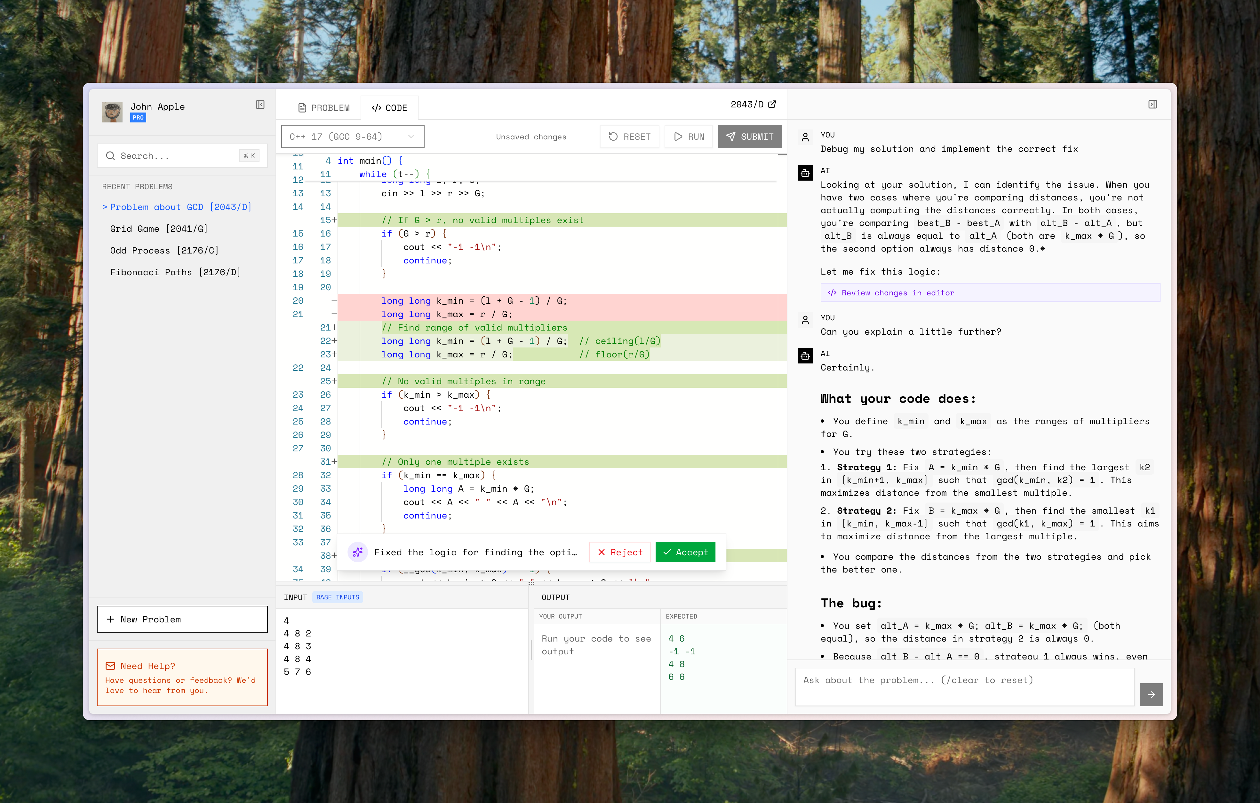The image size is (1260, 803).
Task: Click John Apple's profile avatar
Action: pos(112,112)
